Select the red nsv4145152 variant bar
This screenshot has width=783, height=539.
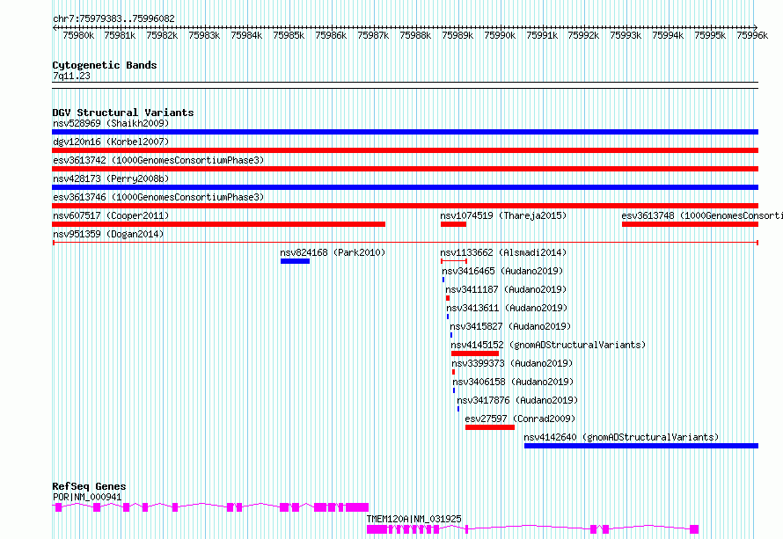[475, 353]
